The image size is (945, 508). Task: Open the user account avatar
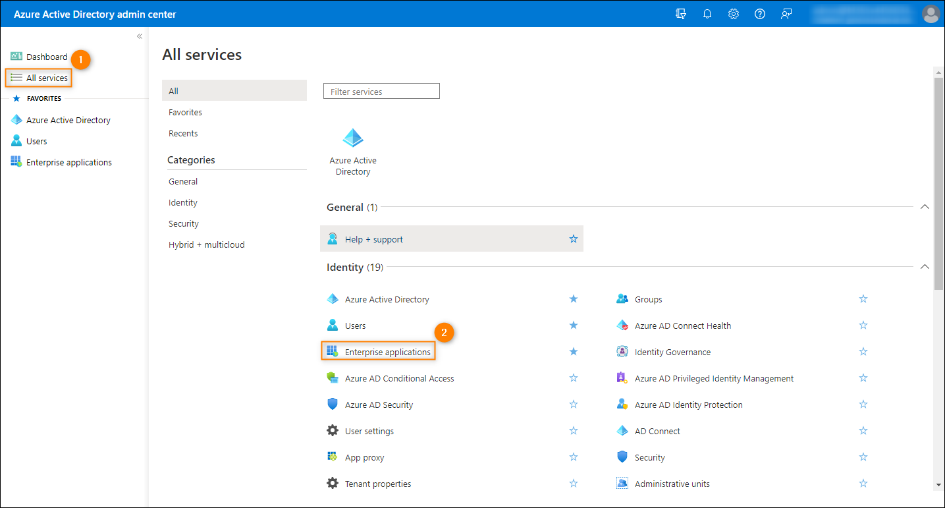click(x=931, y=14)
